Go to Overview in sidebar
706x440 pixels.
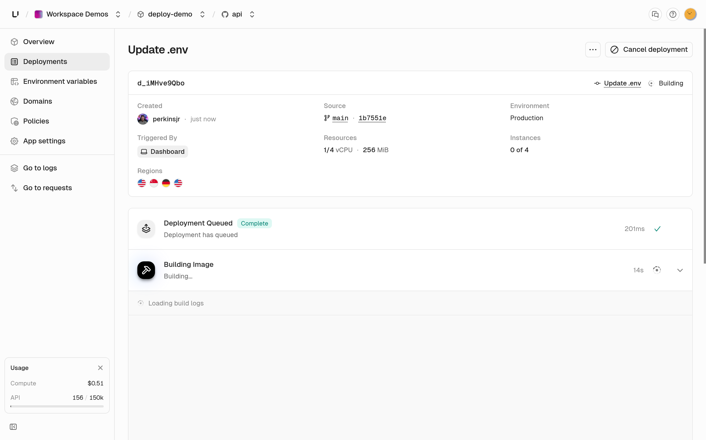click(57, 42)
